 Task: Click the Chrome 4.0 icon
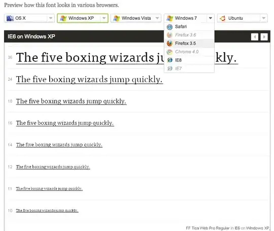(169, 52)
